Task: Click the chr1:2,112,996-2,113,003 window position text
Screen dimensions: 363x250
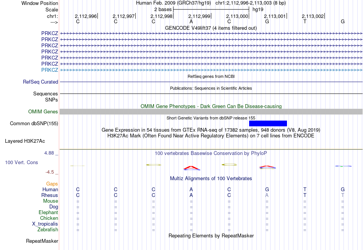Action: click(x=251, y=3)
